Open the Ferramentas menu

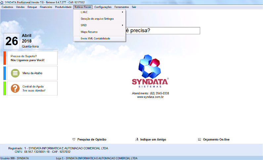tap(122, 7)
